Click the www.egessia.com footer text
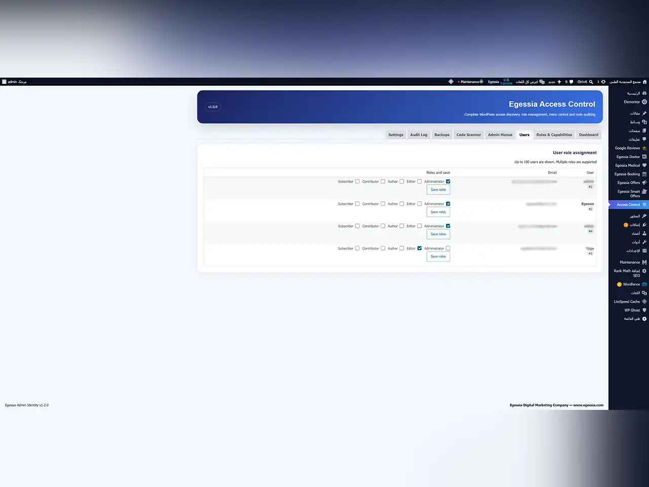 point(588,405)
